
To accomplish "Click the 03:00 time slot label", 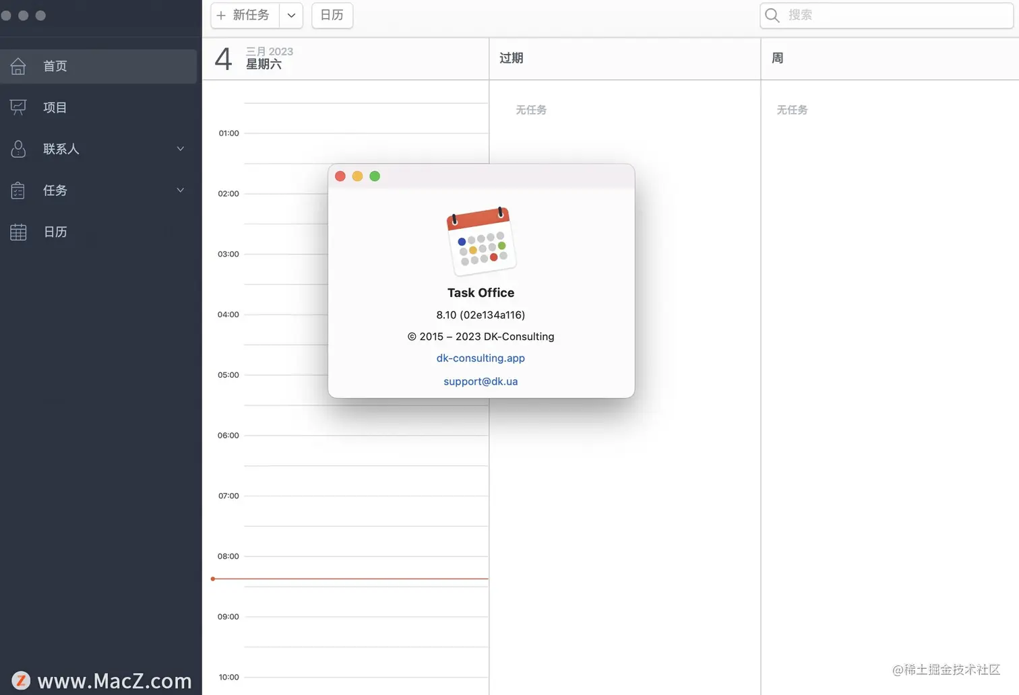I will point(228,255).
